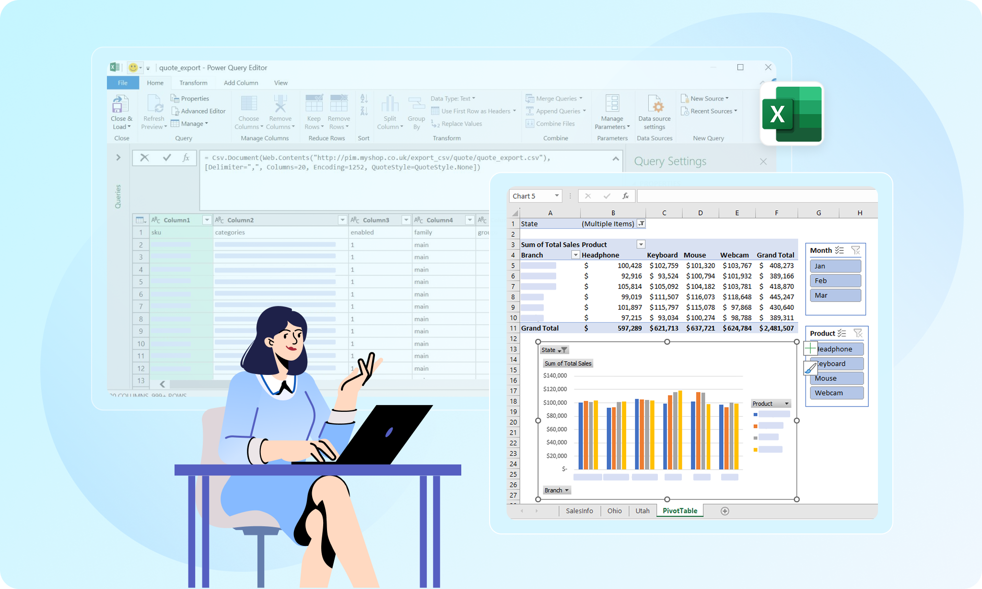Image resolution: width=982 pixels, height=589 pixels.
Task: Click the smiley feedback icon in title bar
Action: coord(133,68)
